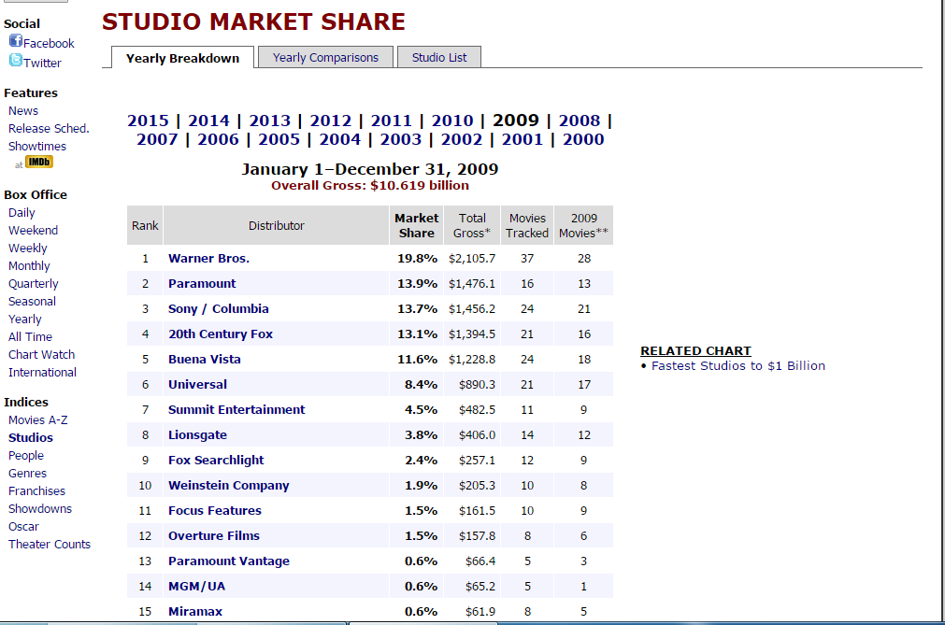Screen dimensions: 945x625
Task: Select year 2007 breakdown
Action: pyautogui.click(x=157, y=139)
